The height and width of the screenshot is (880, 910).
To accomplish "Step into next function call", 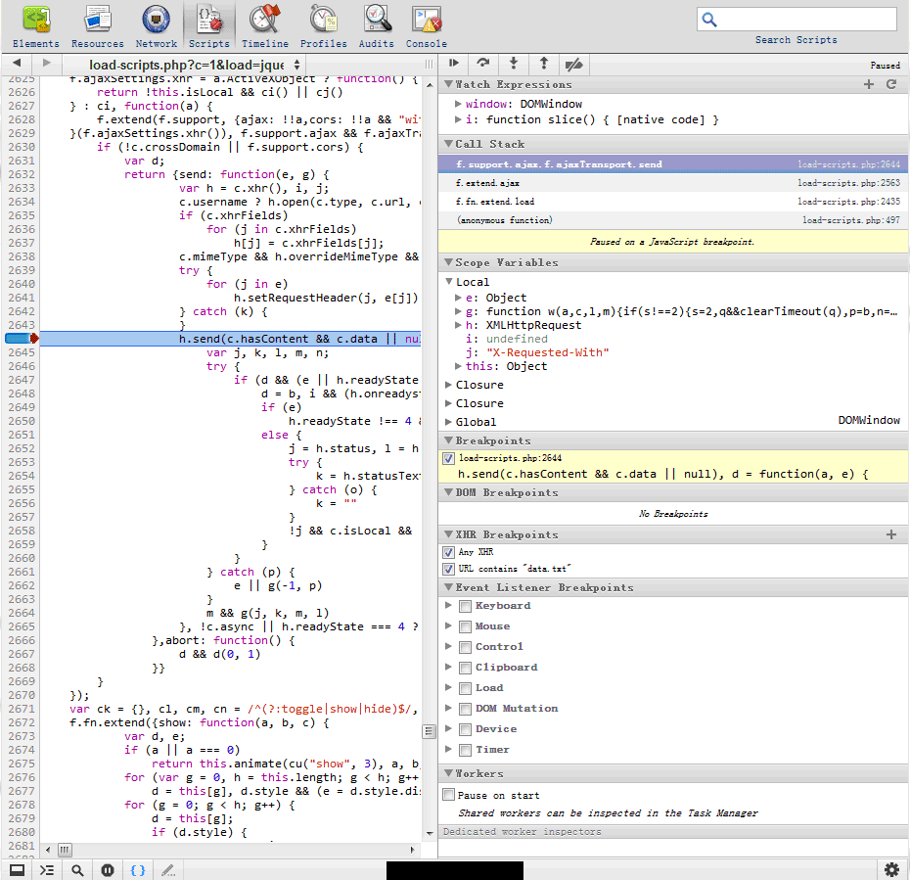I will point(514,64).
